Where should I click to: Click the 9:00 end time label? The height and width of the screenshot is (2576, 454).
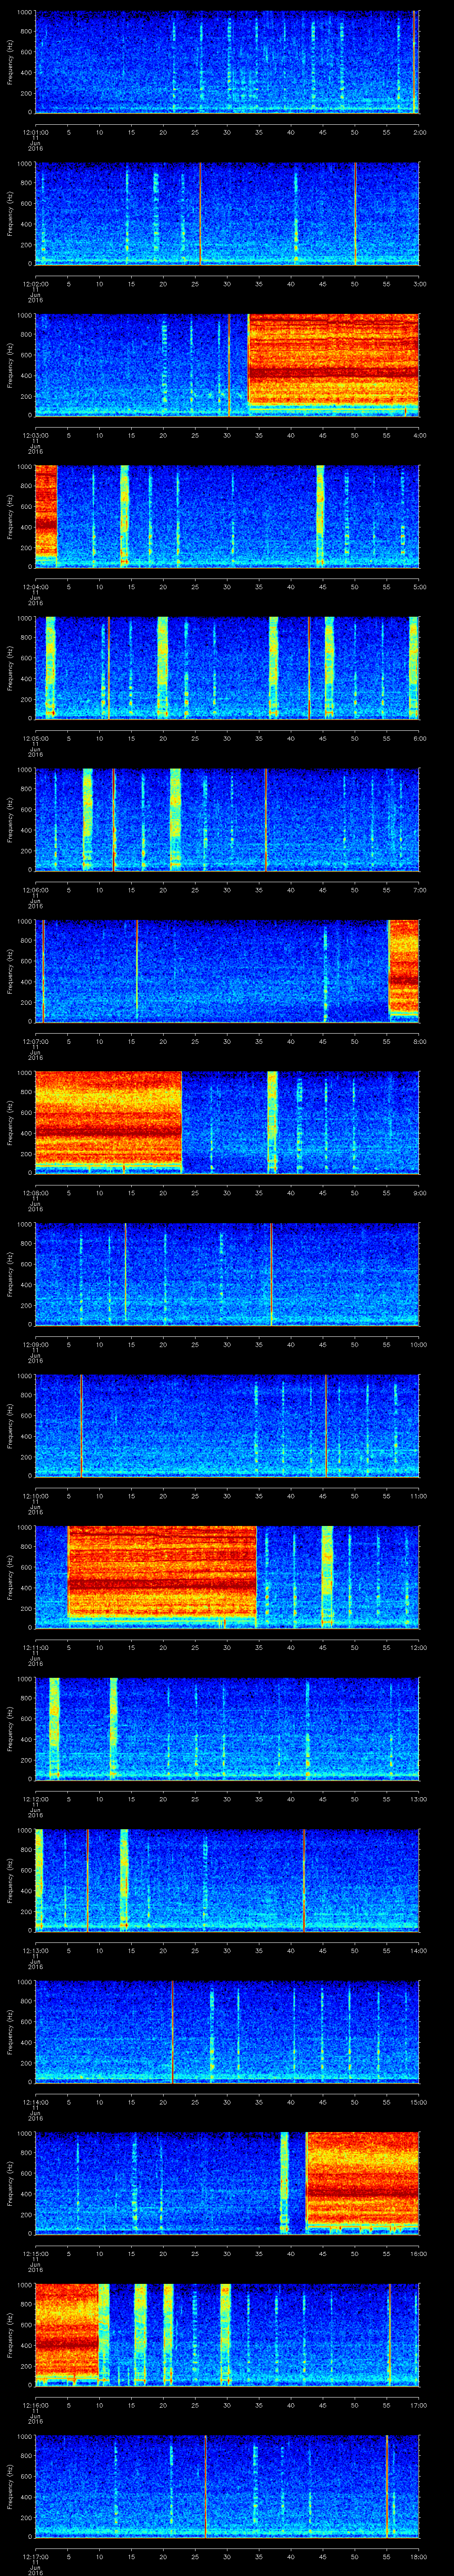click(419, 1192)
